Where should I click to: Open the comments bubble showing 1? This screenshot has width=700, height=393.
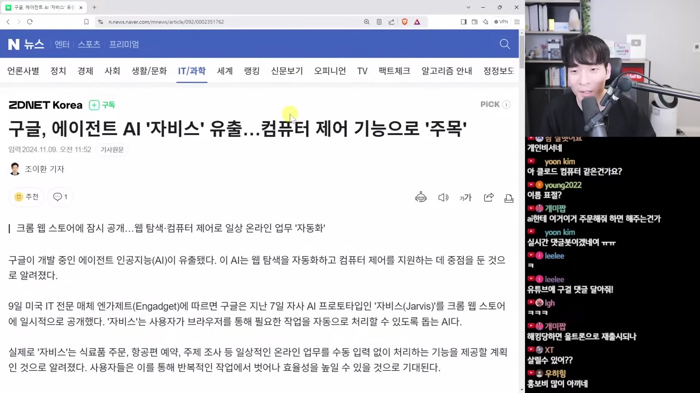[x=60, y=197]
